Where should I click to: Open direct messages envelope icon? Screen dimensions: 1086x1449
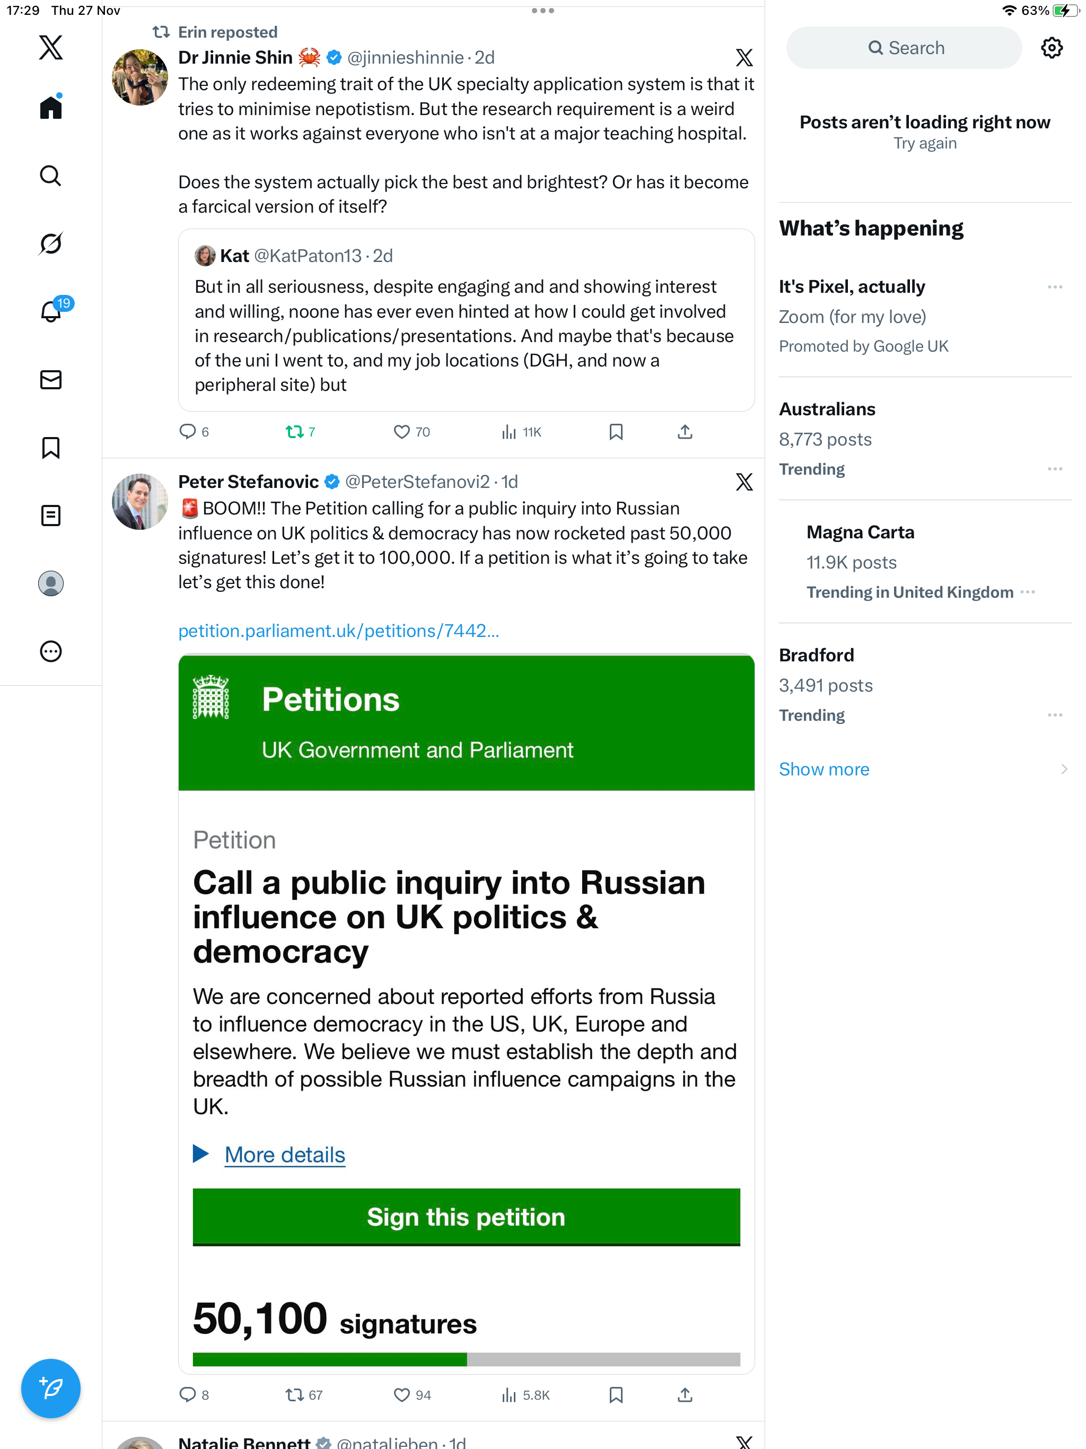coord(50,380)
